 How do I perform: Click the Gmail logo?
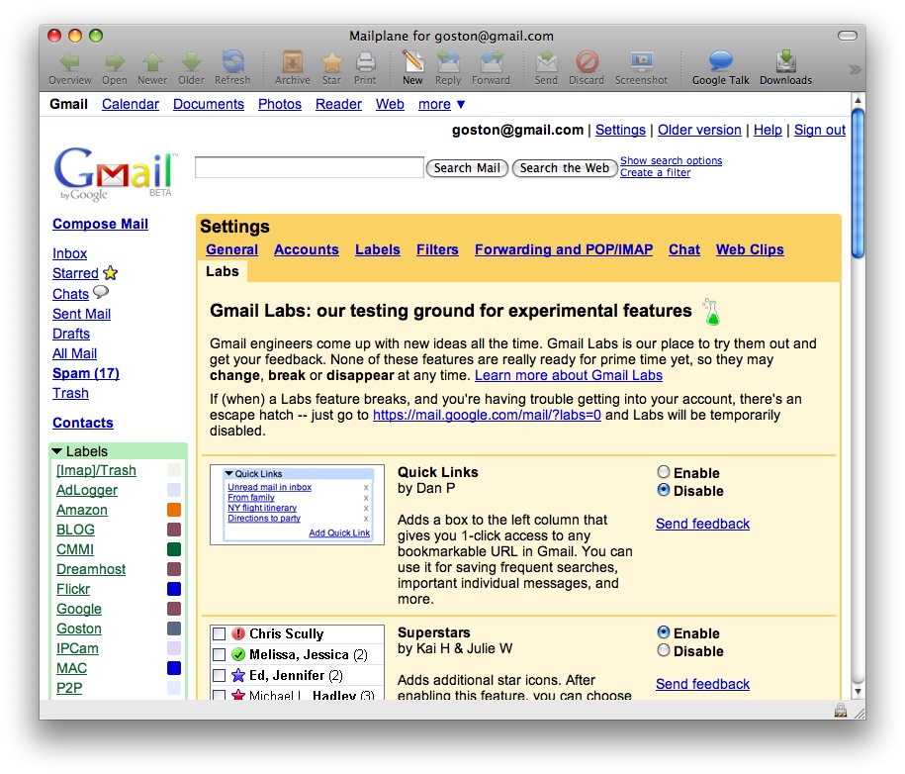[116, 174]
